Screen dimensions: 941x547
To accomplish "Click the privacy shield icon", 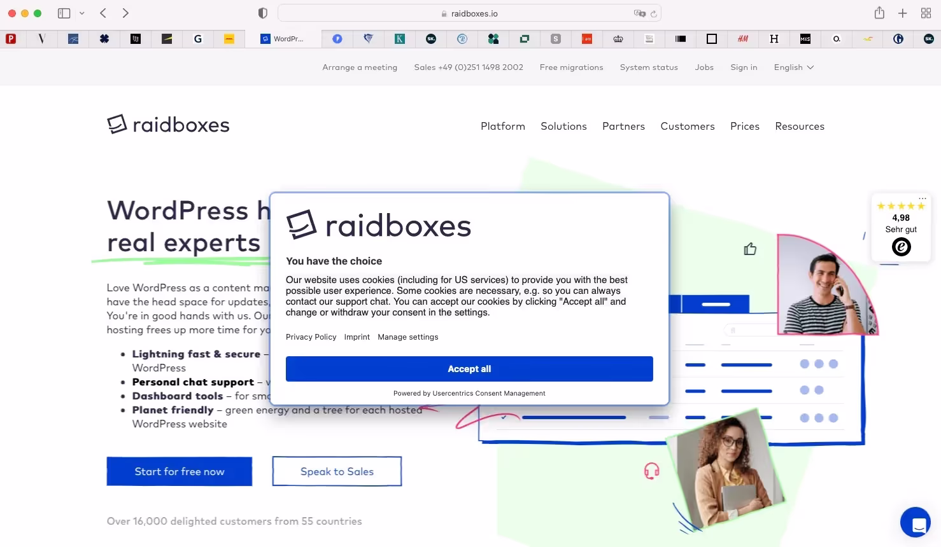I will [263, 13].
